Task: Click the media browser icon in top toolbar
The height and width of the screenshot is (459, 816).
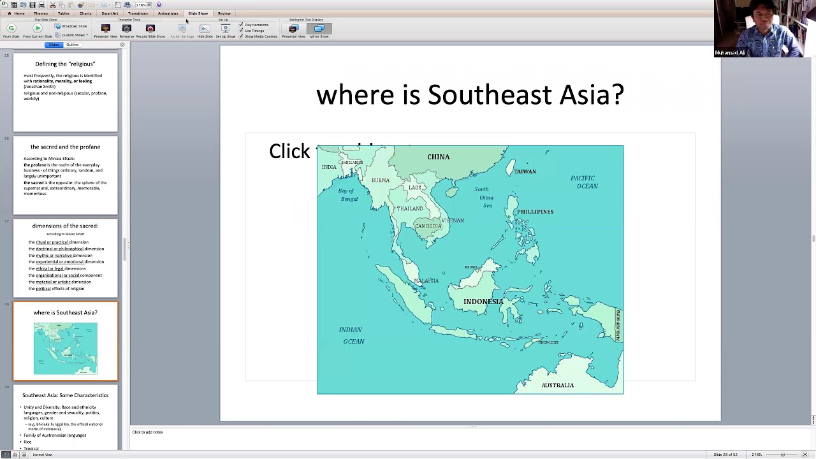Action: pyautogui.click(x=127, y=4)
